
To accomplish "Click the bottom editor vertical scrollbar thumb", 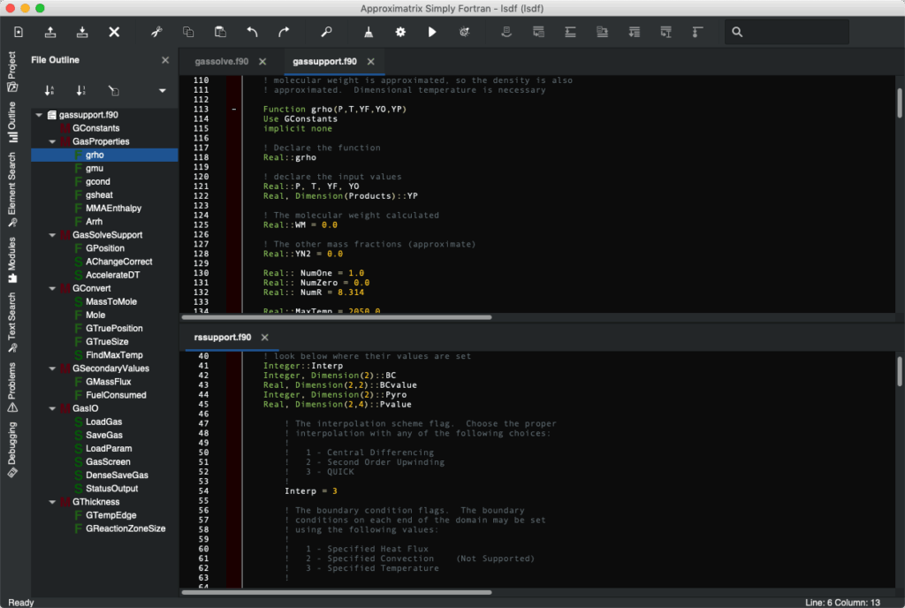I will coord(899,371).
